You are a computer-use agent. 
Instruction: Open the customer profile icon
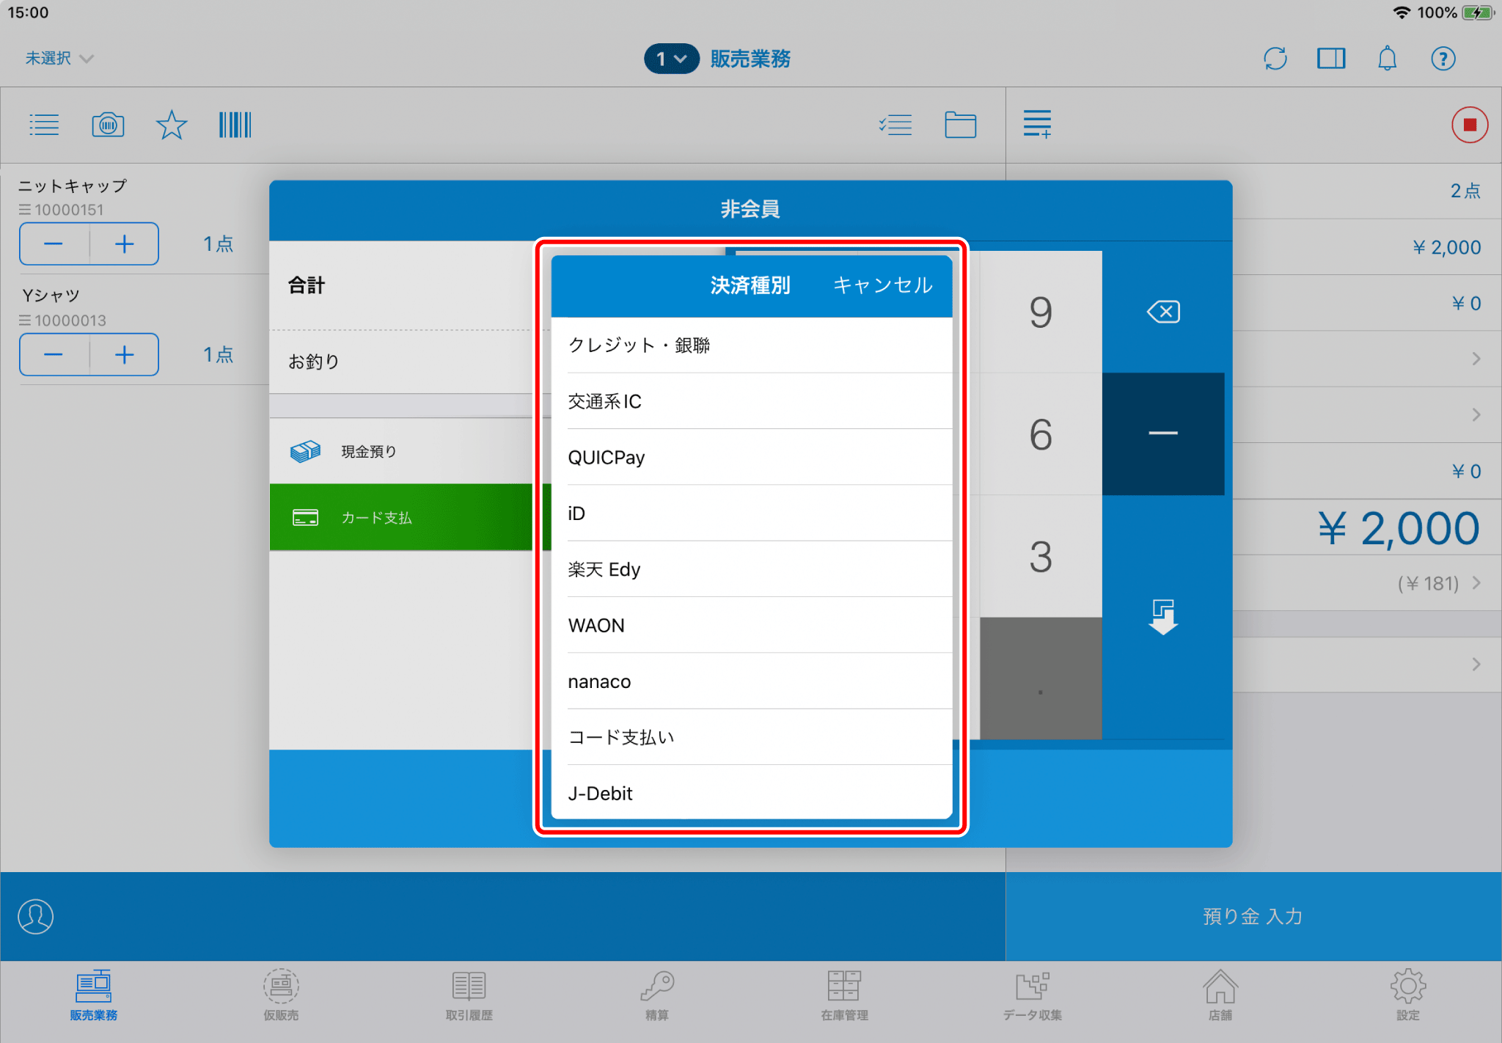click(36, 916)
